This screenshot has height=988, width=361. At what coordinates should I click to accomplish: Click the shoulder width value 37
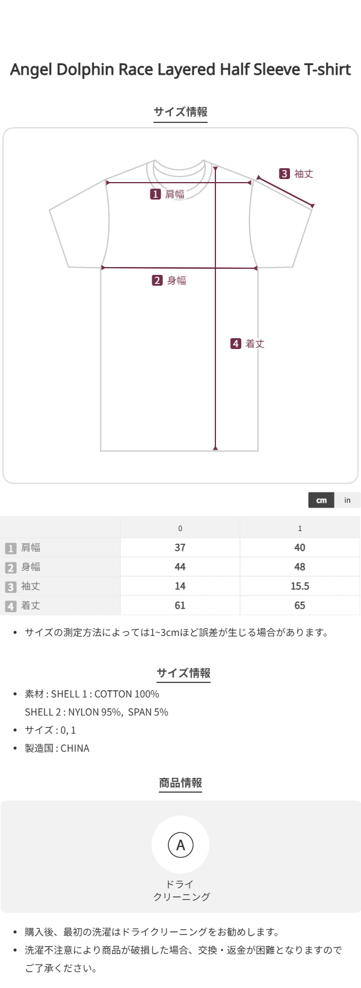pyautogui.click(x=180, y=548)
